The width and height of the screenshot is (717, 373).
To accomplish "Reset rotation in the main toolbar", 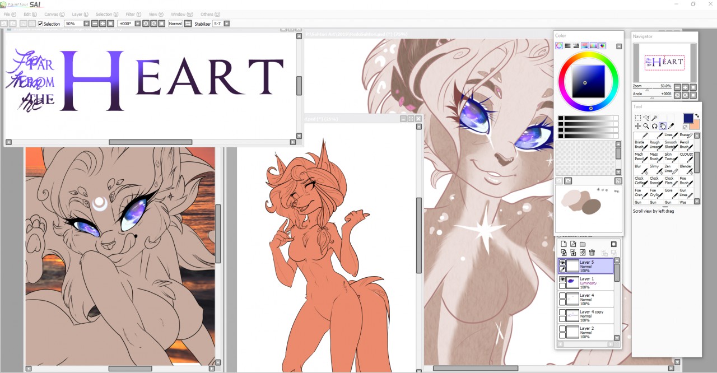I will click(161, 24).
